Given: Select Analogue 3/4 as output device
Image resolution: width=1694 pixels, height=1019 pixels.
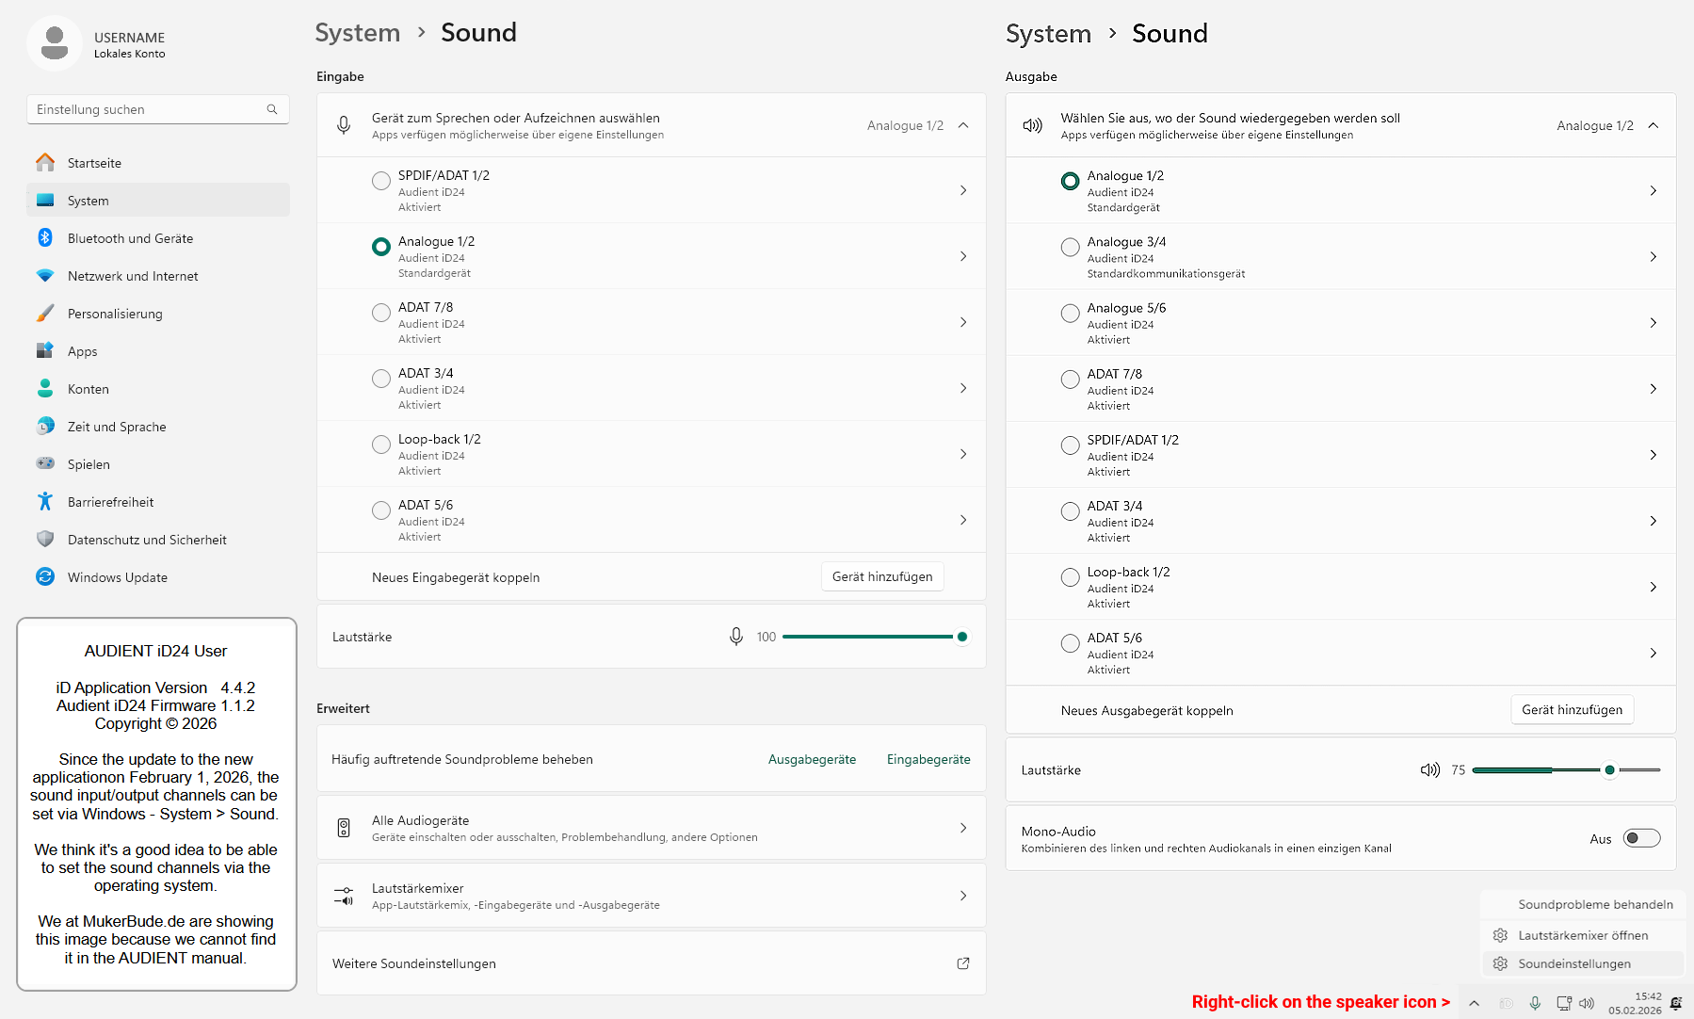Looking at the screenshot, I should [x=1071, y=247].
